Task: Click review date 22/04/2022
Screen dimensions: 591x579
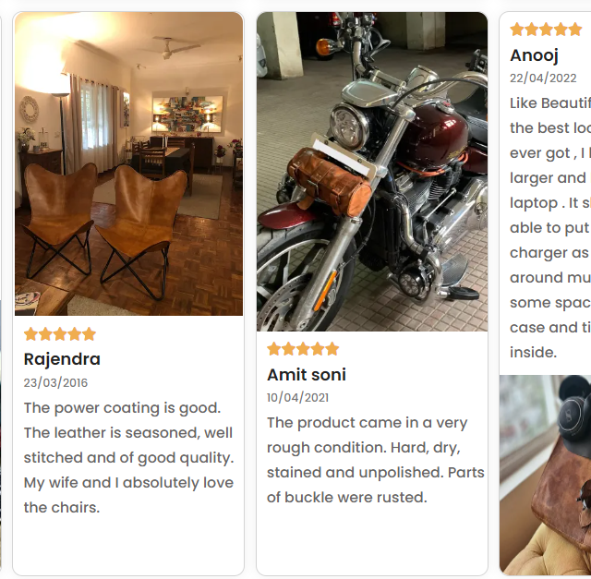Action: pyautogui.click(x=543, y=78)
